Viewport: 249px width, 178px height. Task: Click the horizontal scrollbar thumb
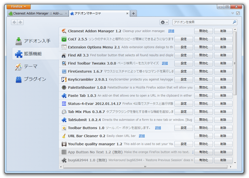click(x=145, y=167)
